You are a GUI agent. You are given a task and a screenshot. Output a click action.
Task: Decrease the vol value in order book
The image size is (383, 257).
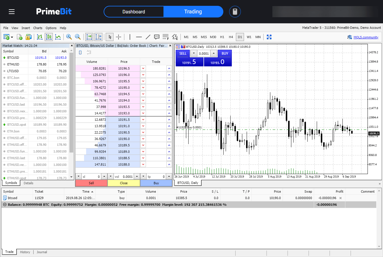[x=111, y=176]
